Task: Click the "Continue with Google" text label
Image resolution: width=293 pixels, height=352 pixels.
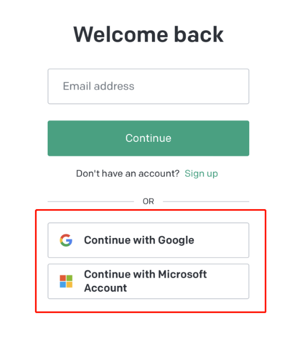Action: pyautogui.click(x=139, y=240)
